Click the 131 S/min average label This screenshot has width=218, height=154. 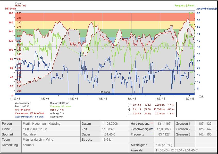tap(105, 92)
